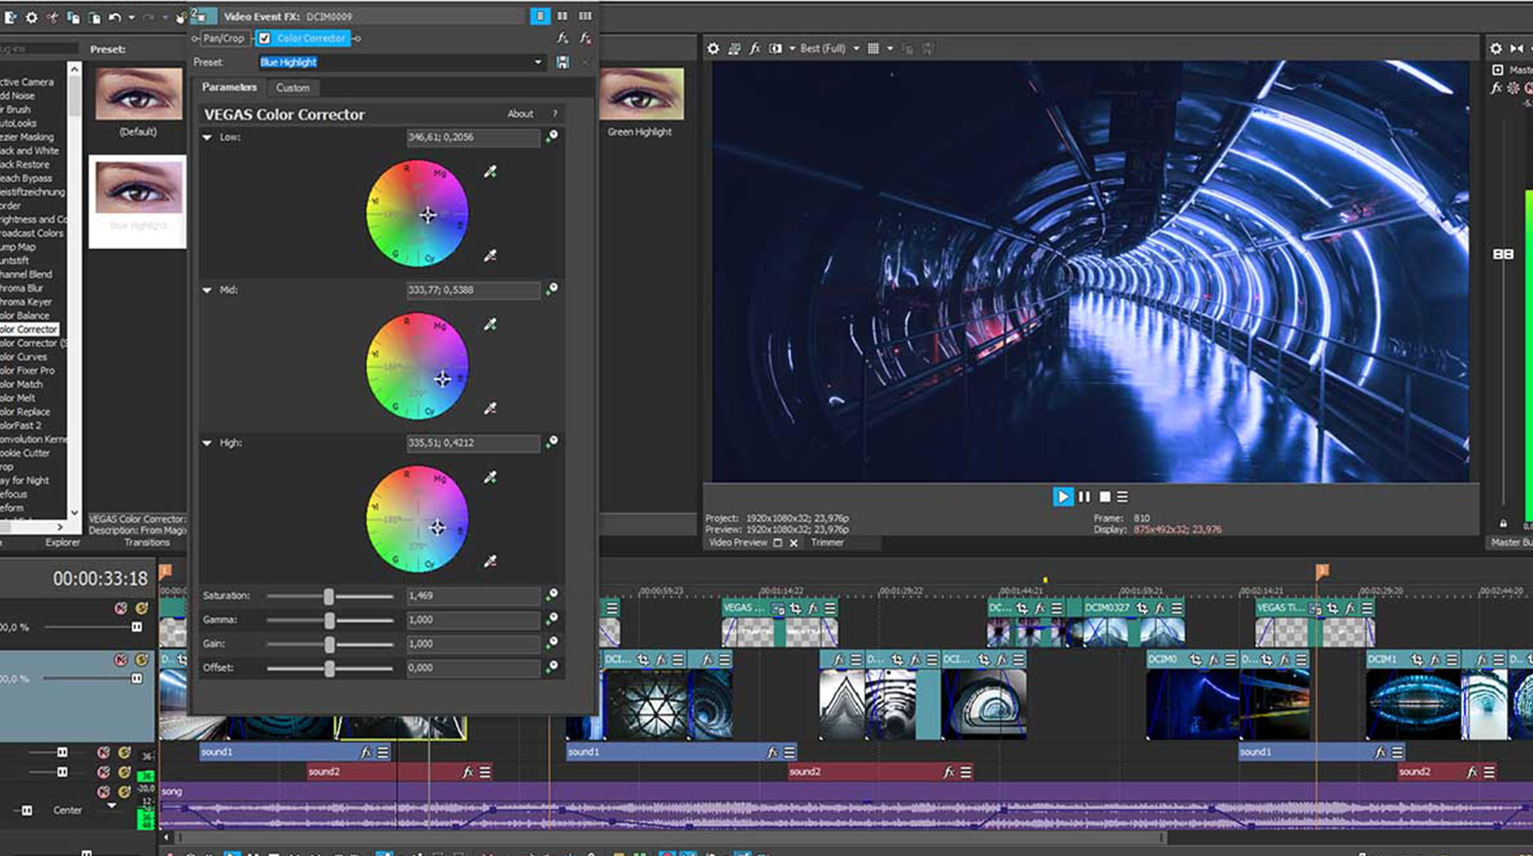1533x856 pixels.
Task: Open the Blue Highlight preset dropdown
Action: (x=538, y=62)
